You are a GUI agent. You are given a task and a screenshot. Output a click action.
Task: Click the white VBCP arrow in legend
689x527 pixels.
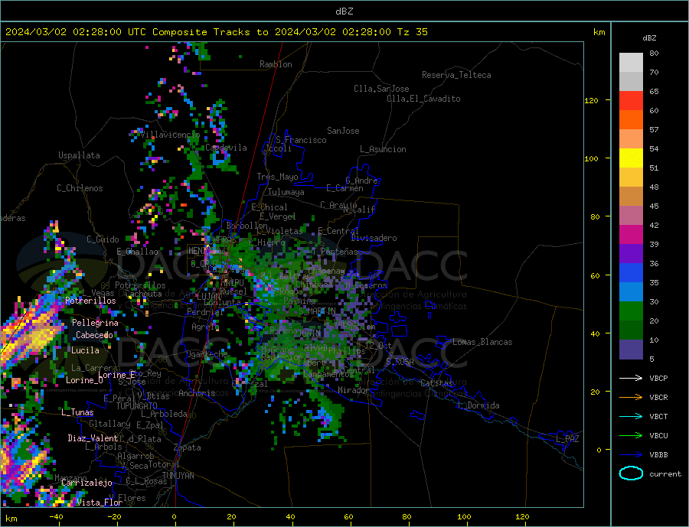point(632,378)
